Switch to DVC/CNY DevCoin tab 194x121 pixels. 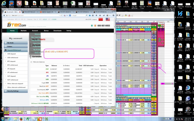(x=30, y=12)
